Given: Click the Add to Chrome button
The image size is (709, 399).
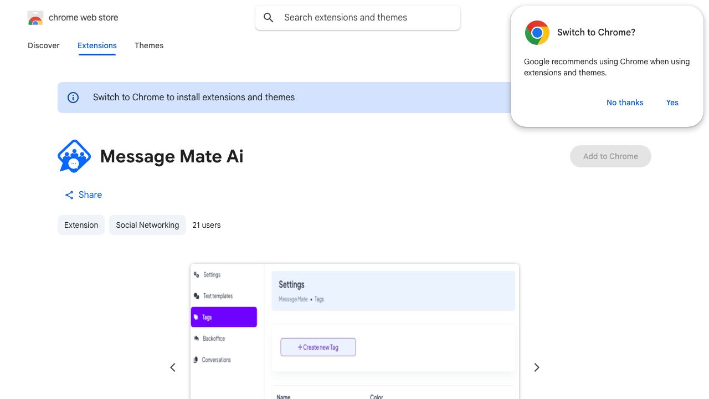Looking at the screenshot, I should [610, 156].
